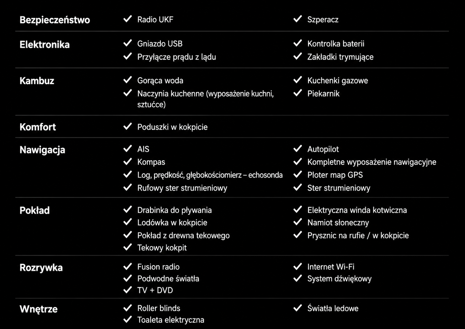
Task: Click the checkmark beside Ploter map GPS
Action: point(298,174)
